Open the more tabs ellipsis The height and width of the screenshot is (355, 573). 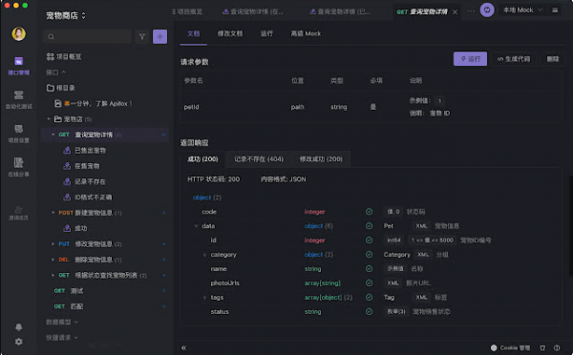click(x=471, y=10)
